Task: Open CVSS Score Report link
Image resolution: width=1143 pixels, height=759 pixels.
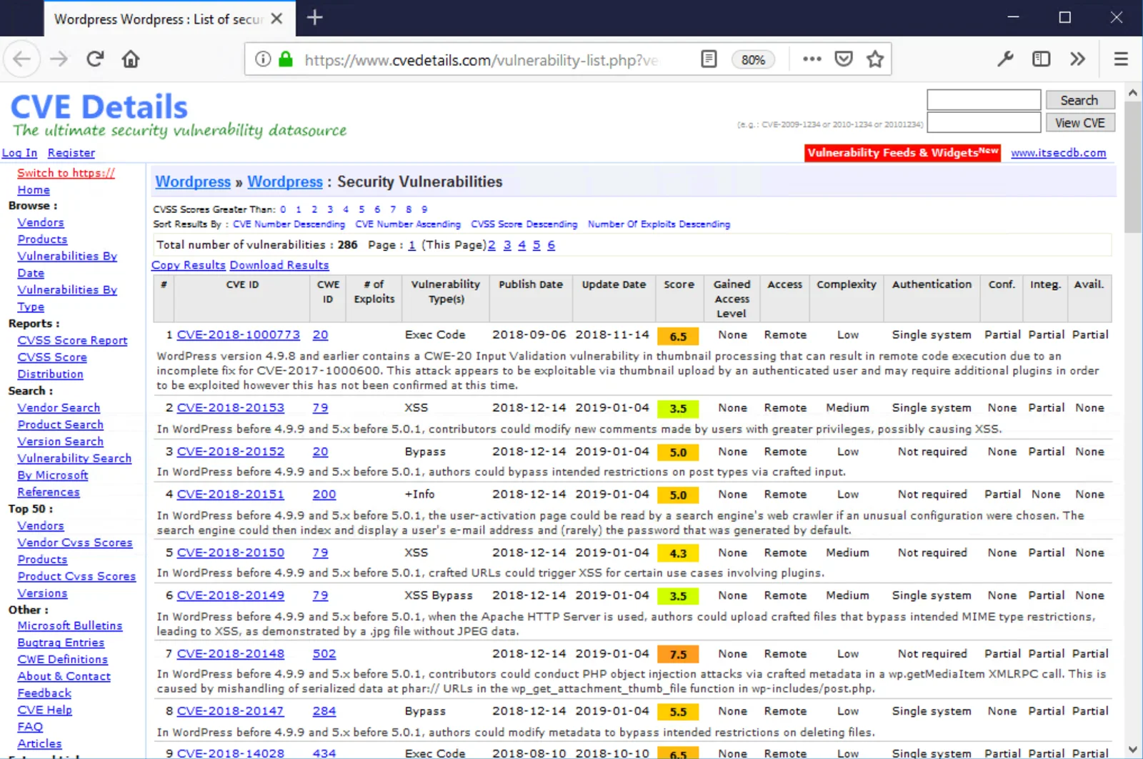Action: 72,341
